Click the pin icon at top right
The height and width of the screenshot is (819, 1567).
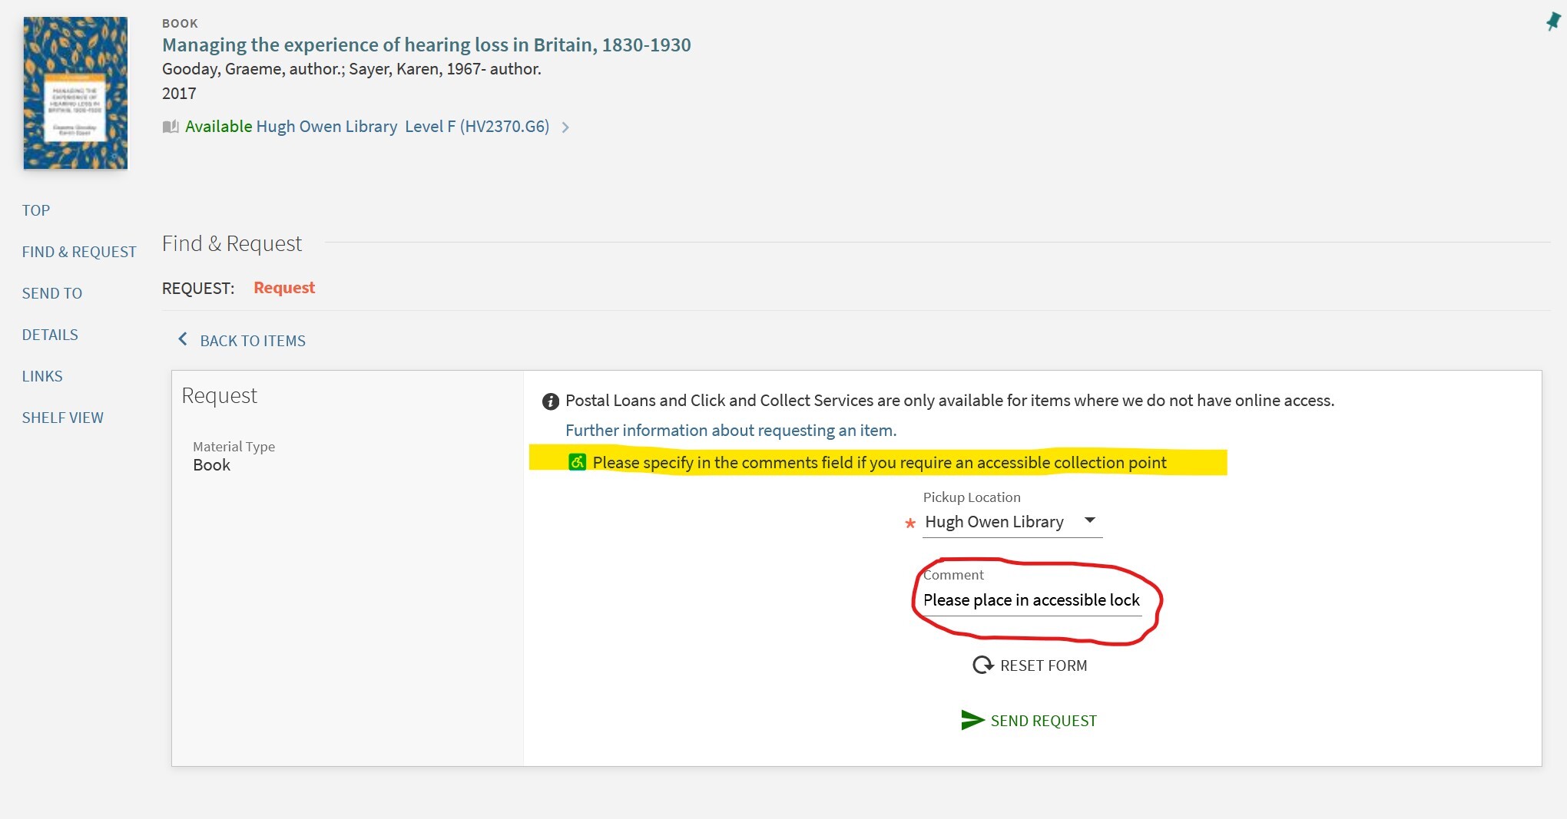pos(1552,21)
